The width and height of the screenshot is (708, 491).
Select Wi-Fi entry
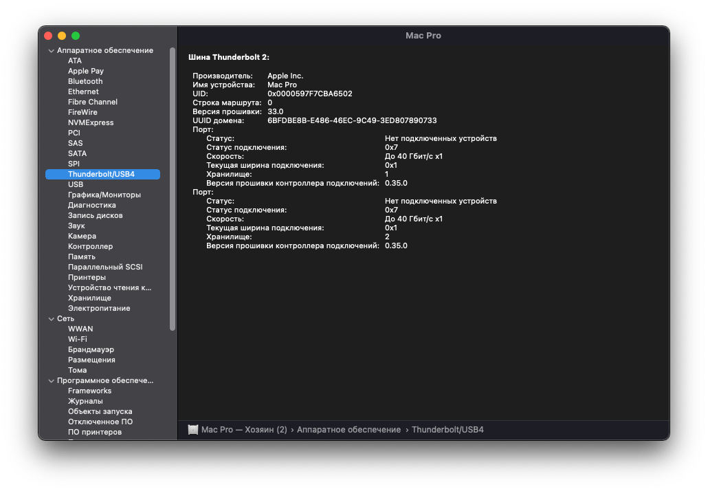point(77,339)
